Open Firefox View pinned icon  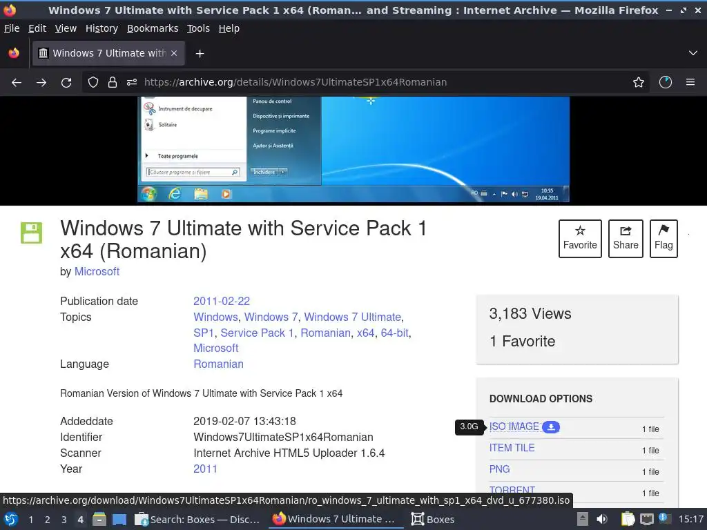point(14,53)
